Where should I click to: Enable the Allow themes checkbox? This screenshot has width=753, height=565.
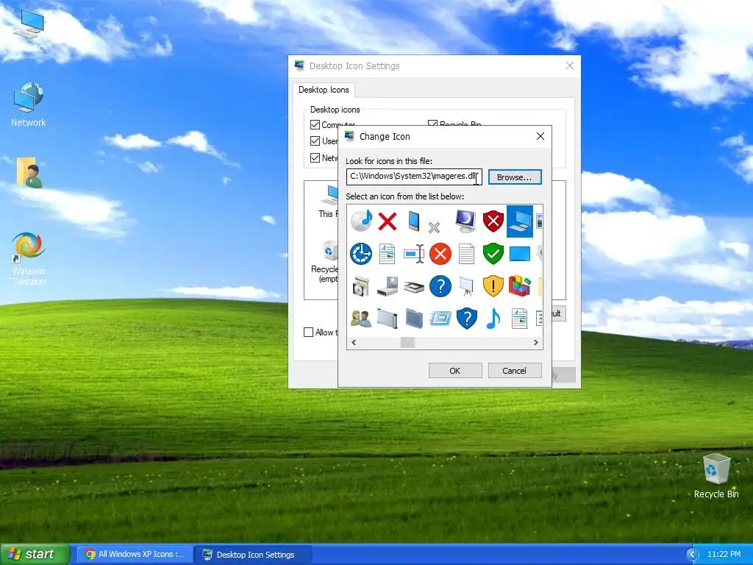click(x=308, y=332)
